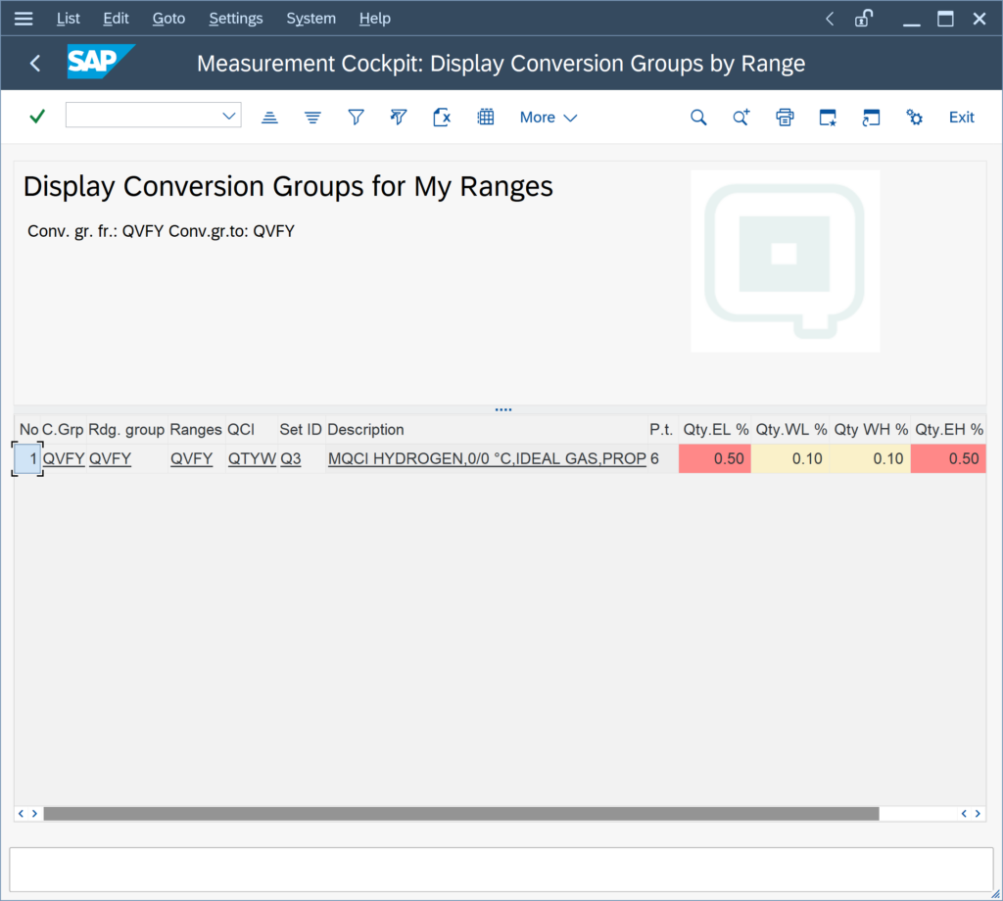Select the Ranges column header

196,430
